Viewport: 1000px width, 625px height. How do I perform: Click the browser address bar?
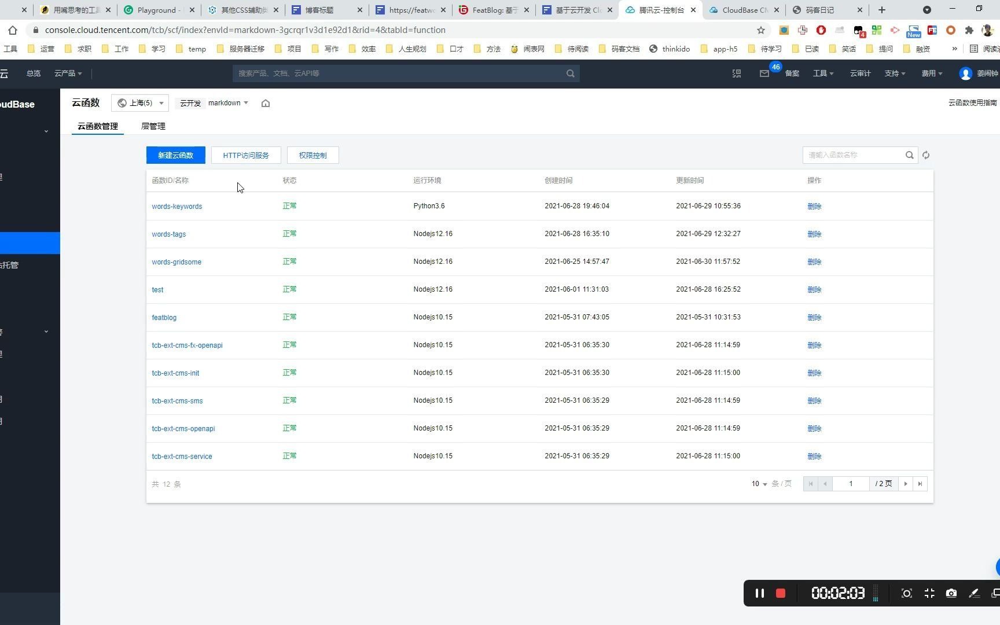click(x=399, y=30)
